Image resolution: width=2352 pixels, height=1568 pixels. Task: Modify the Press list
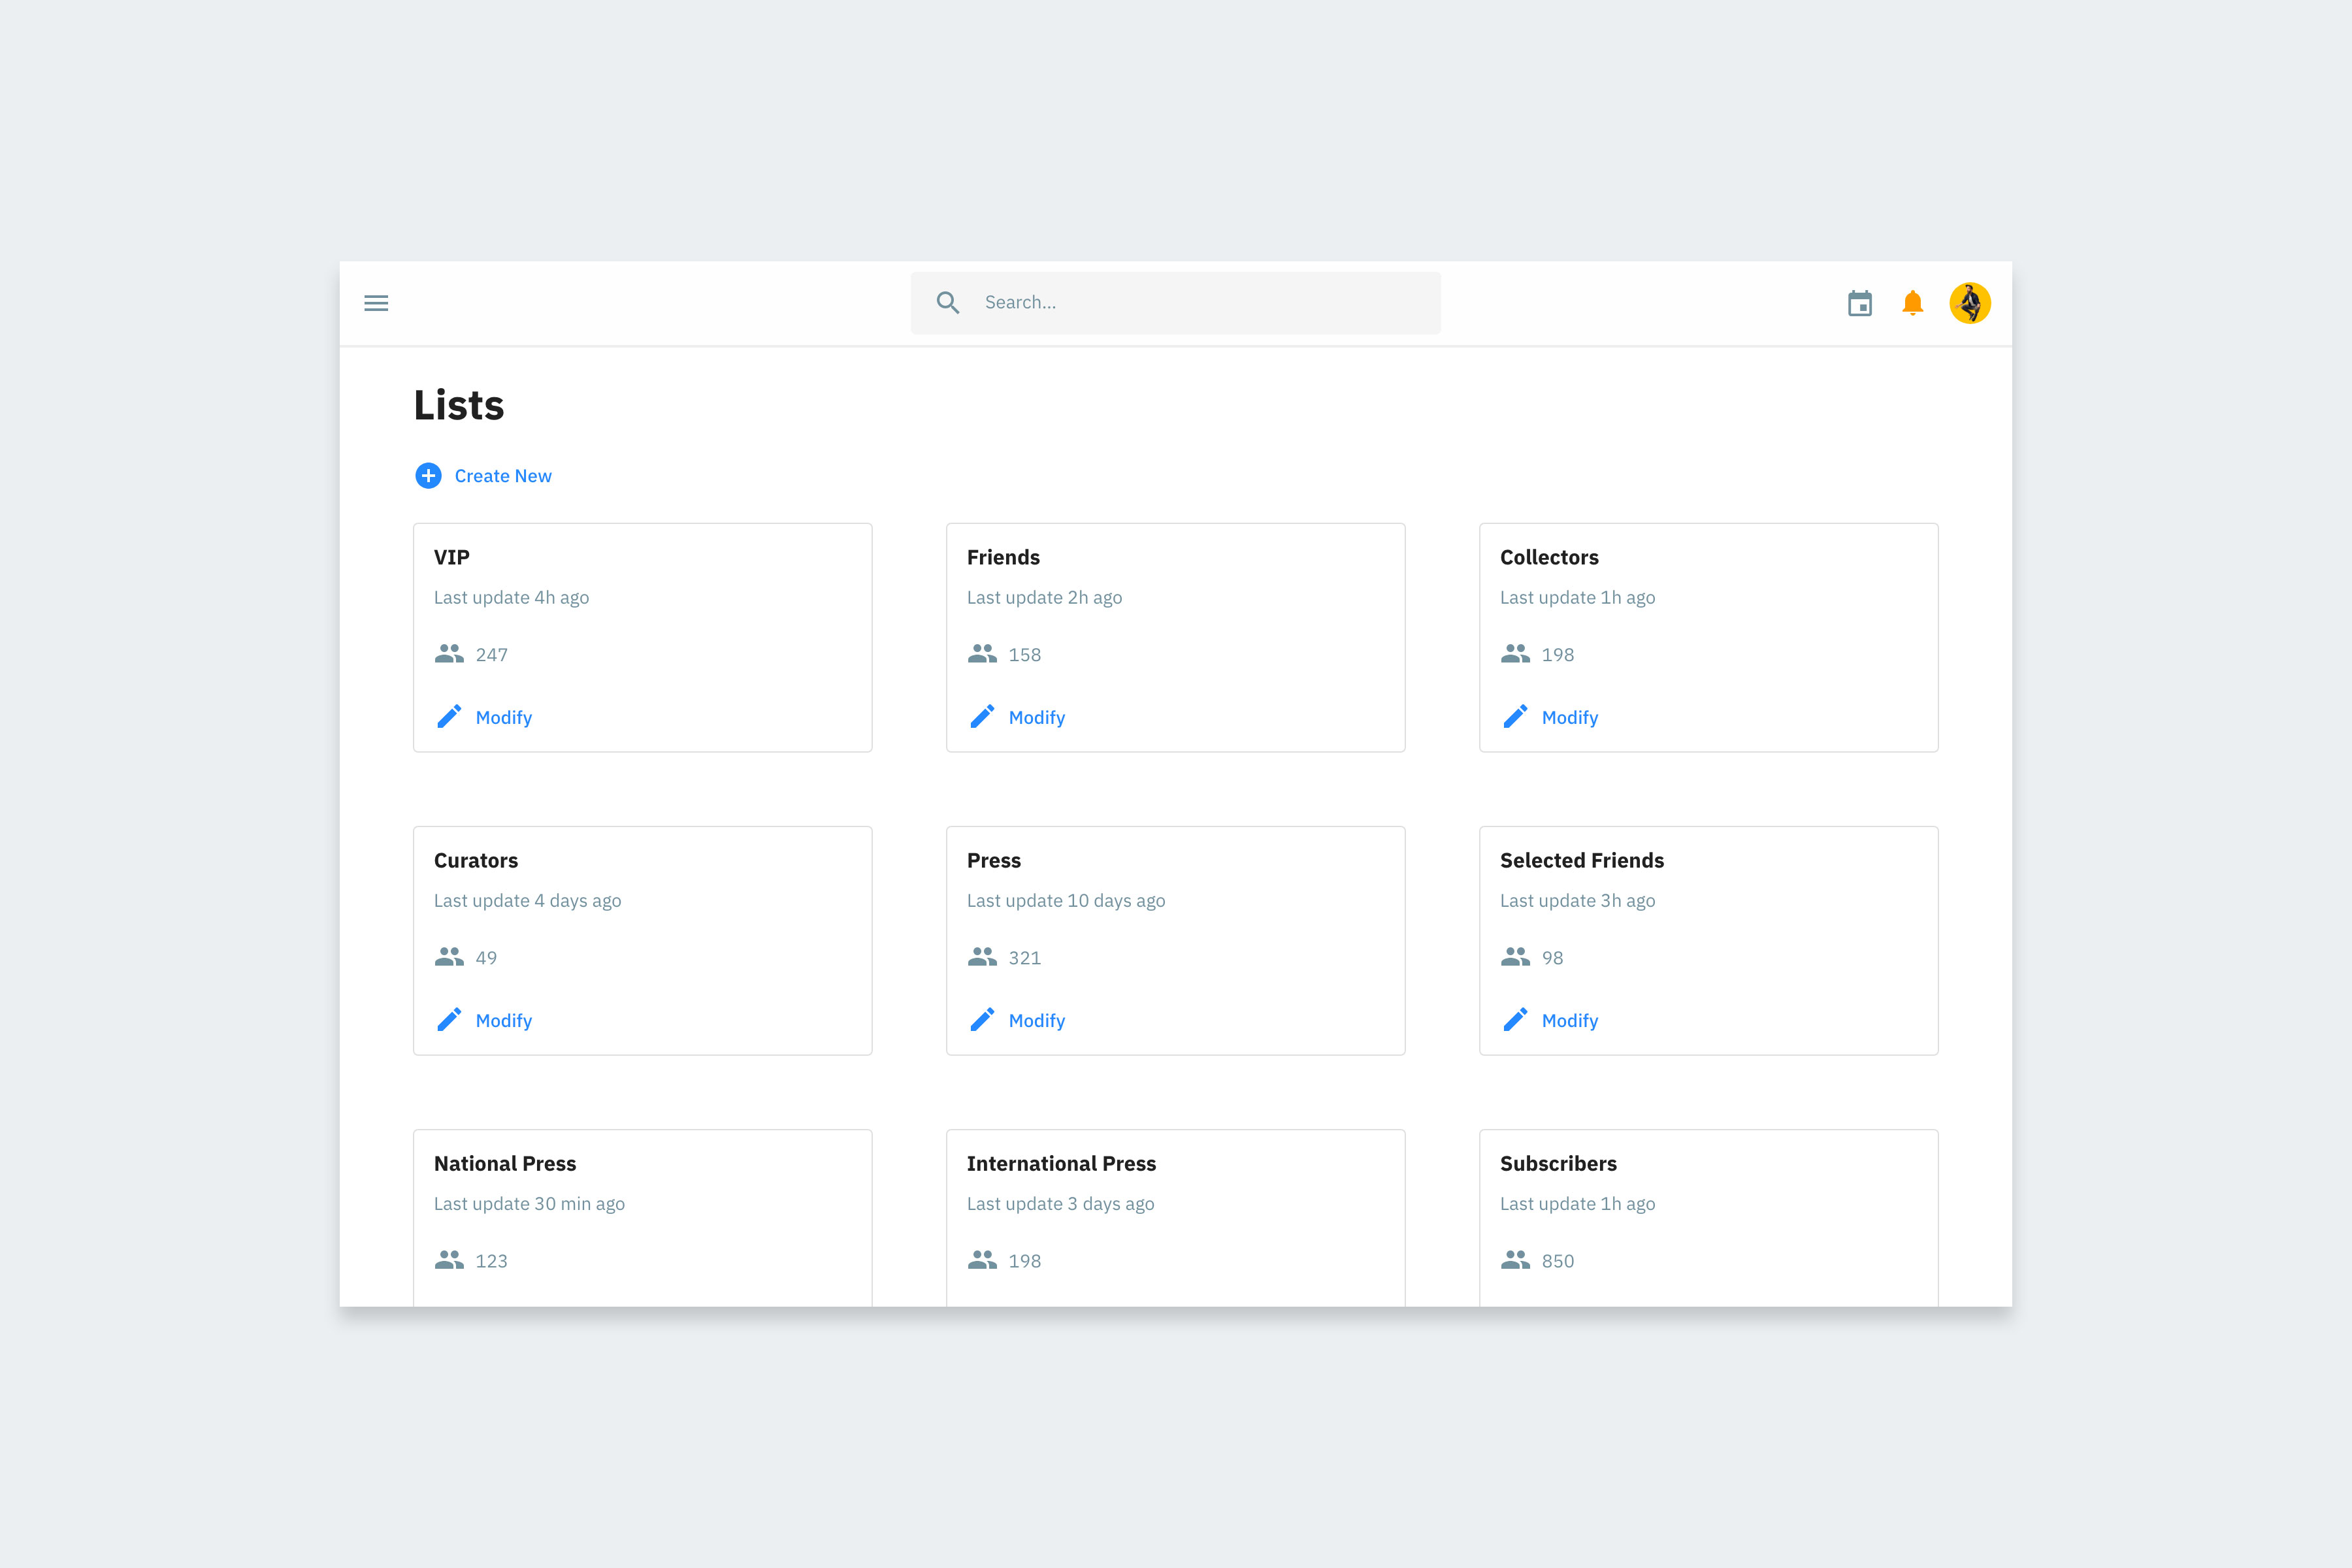tap(1037, 1021)
